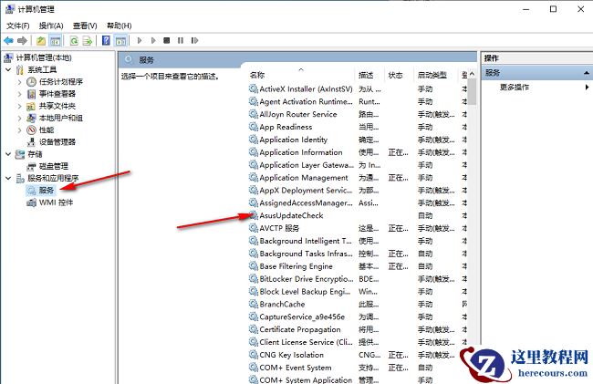Sort services by 启动类型 column header

click(436, 75)
